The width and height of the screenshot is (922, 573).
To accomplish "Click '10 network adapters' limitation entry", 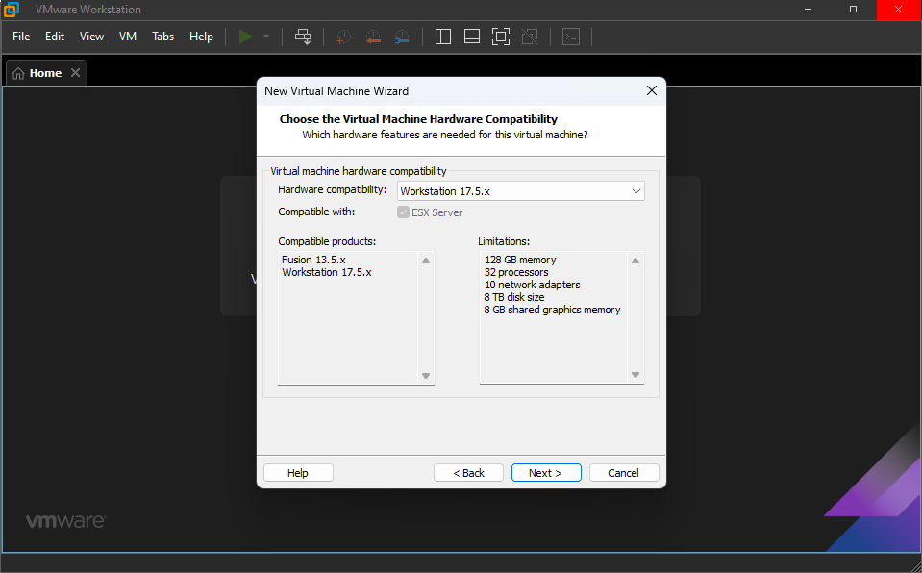I will pyautogui.click(x=533, y=285).
